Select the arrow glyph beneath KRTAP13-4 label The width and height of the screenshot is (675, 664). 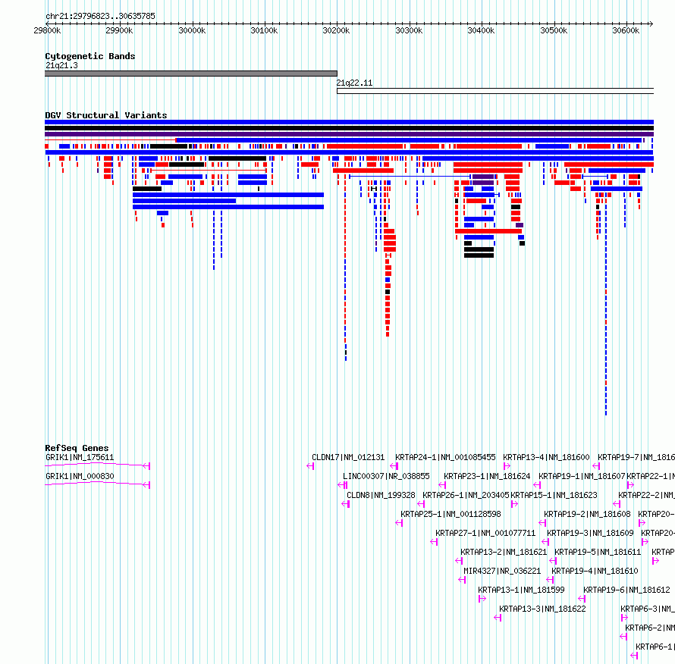(507, 466)
